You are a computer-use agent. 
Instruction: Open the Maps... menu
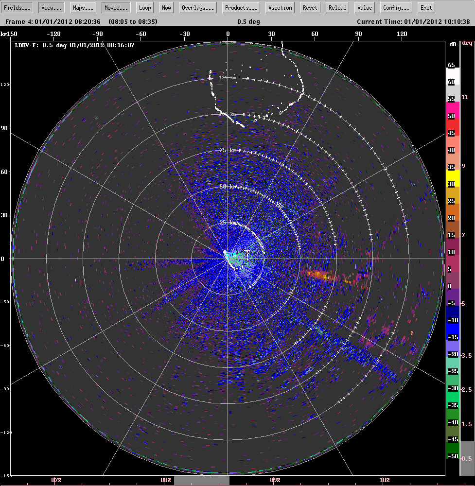[x=83, y=8]
